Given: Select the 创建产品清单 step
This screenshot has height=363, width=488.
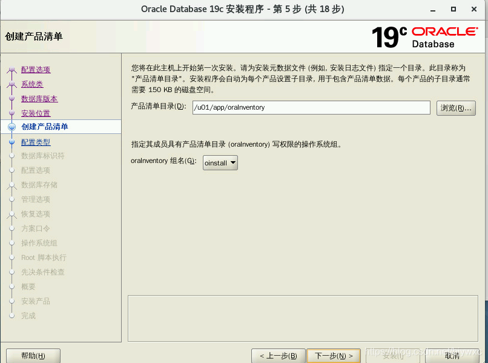Looking at the screenshot, I should 45,127.
